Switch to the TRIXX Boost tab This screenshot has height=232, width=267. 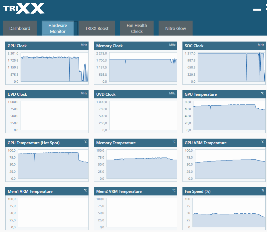(x=97, y=28)
